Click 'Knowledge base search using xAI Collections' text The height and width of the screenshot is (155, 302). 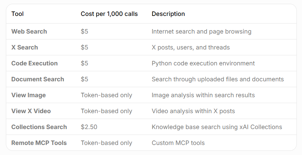tap(216, 127)
